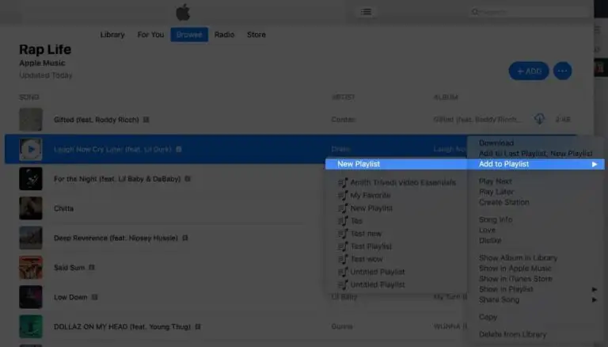
Task: Select the My Favorite playlist icon entry
Action: click(343, 195)
